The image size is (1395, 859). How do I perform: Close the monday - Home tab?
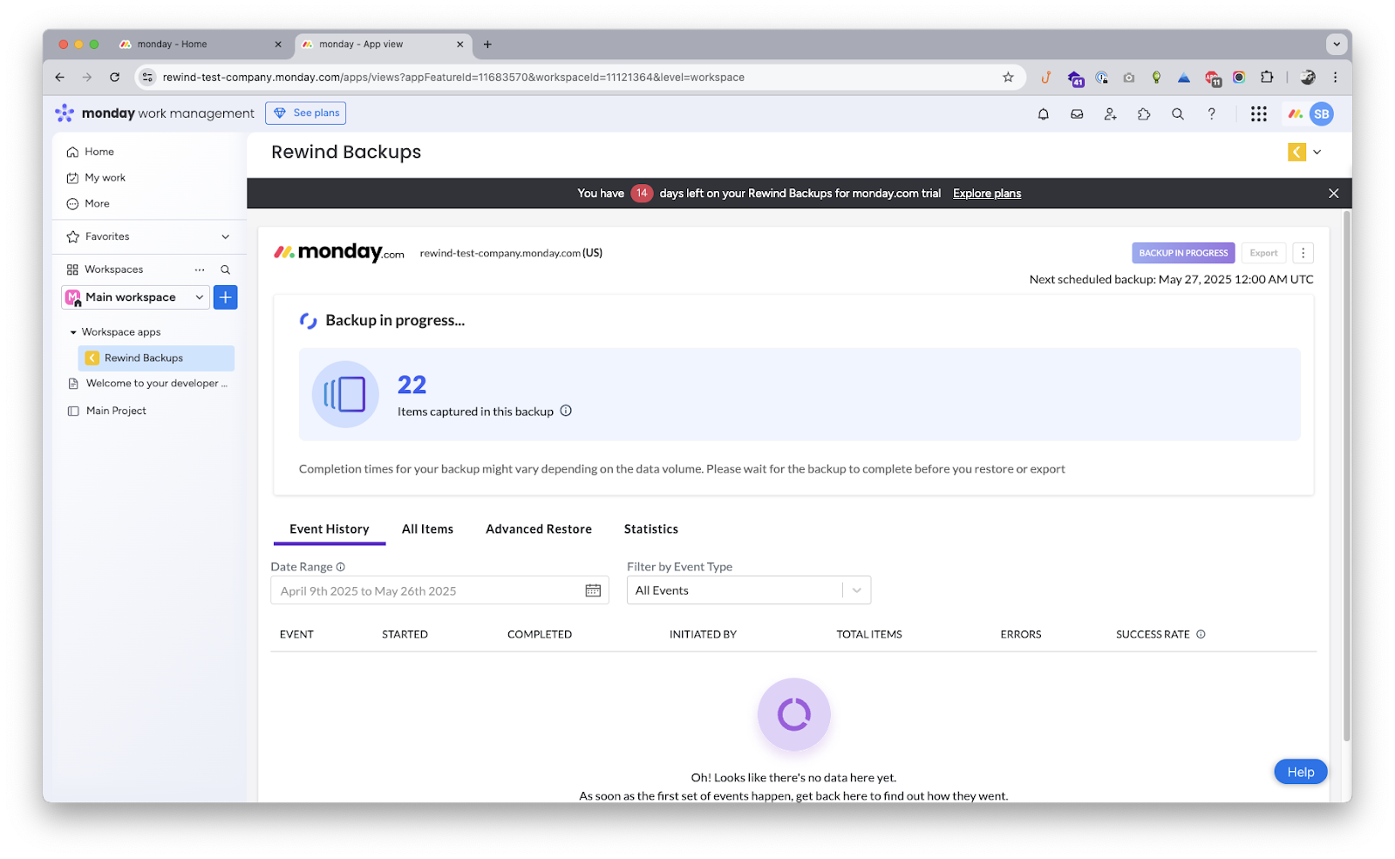click(278, 44)
